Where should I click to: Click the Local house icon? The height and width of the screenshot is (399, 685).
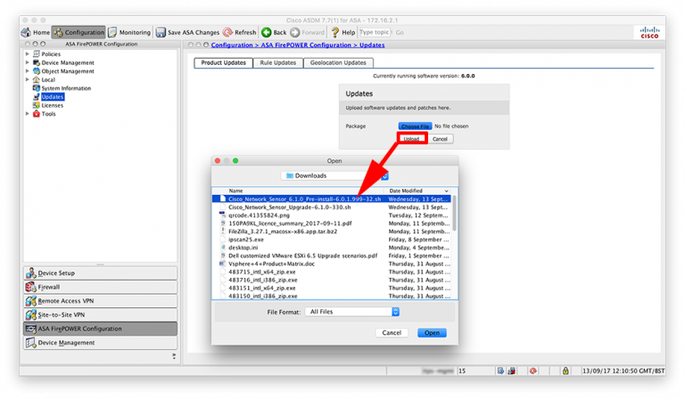[x=37, y=80]
